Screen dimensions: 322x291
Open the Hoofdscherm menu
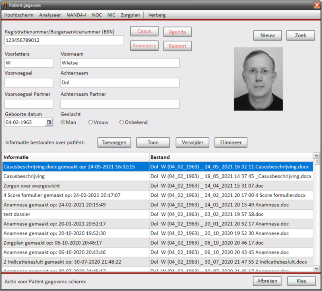[19, 15]
